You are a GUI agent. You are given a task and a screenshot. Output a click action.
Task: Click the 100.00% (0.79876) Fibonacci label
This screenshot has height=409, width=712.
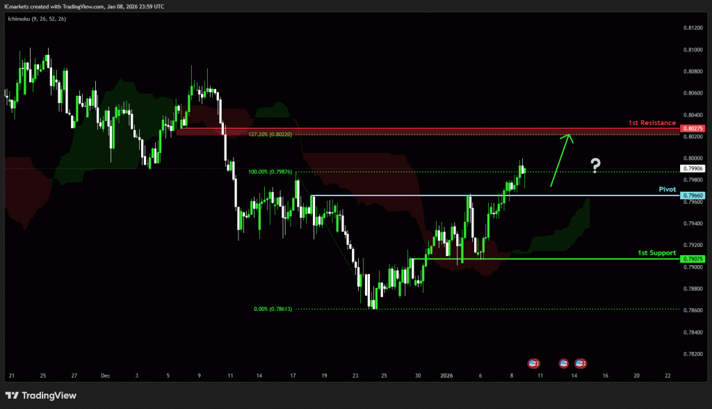270,171
